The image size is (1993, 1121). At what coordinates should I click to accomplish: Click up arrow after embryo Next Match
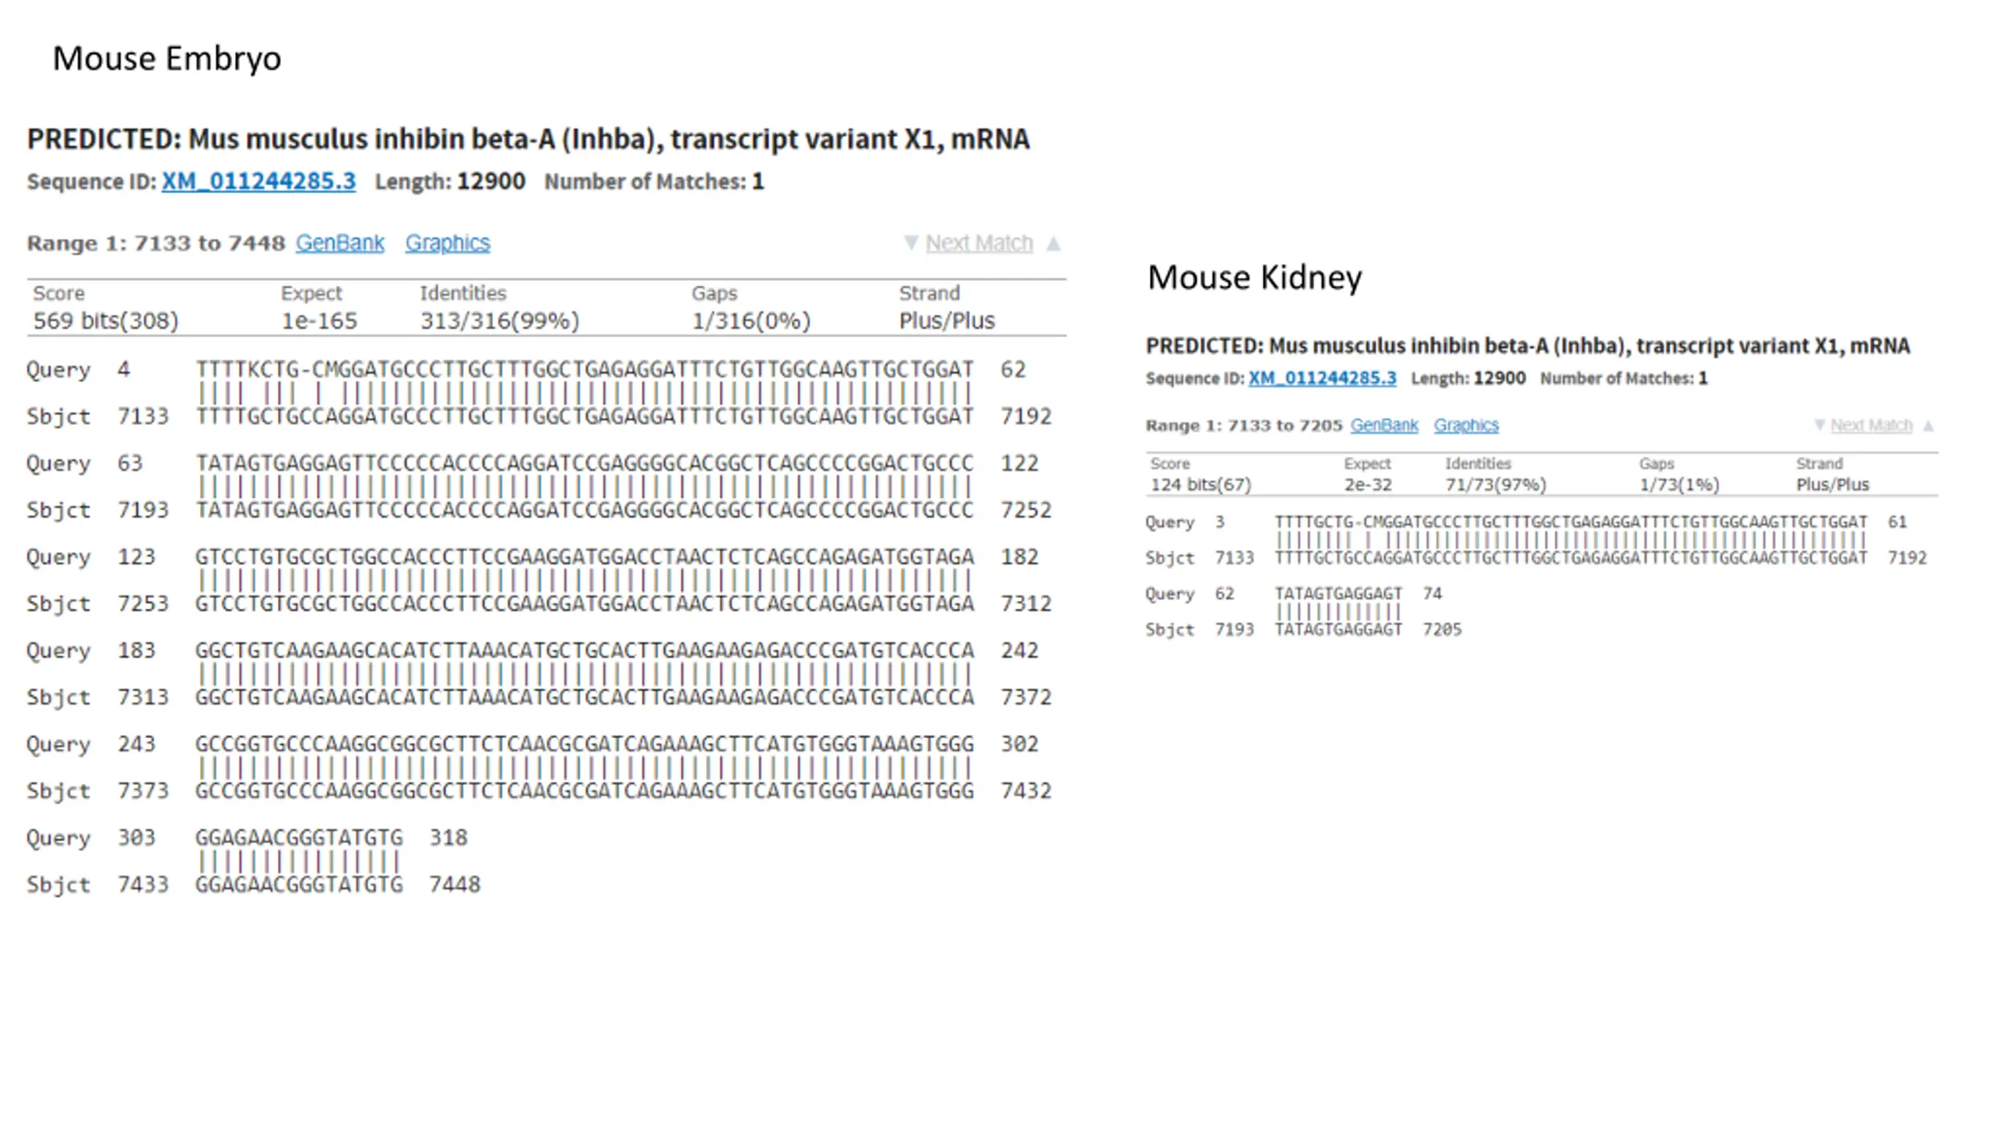pos(1053,243)
